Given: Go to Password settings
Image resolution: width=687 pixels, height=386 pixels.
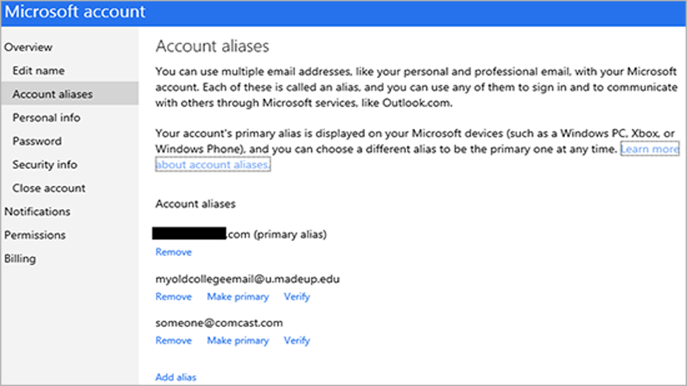Looking at the screenshot, I should click(37, 141).
